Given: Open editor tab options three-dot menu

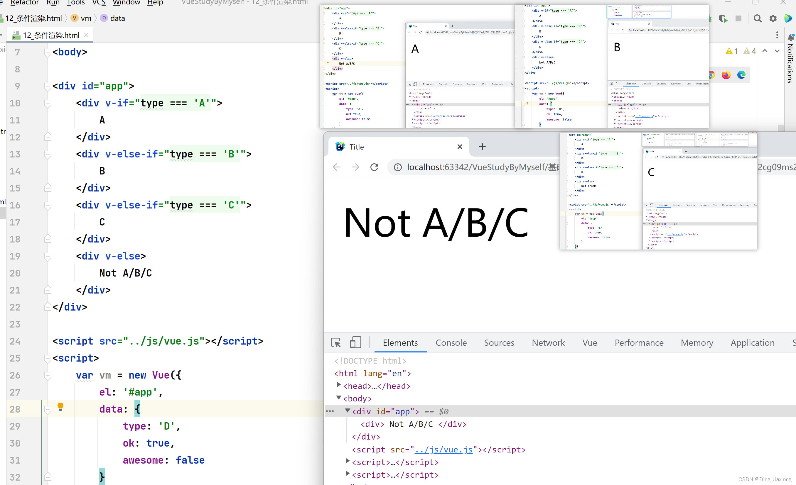Looking at the screenshot, I should tap(777, 35).
